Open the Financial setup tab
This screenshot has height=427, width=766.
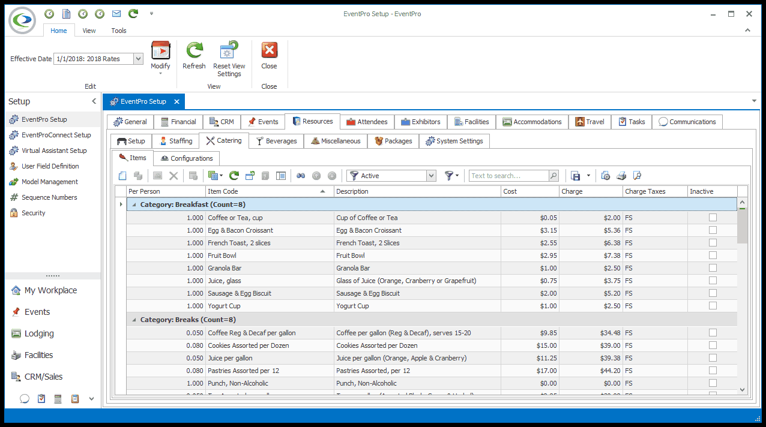point(178,122)
